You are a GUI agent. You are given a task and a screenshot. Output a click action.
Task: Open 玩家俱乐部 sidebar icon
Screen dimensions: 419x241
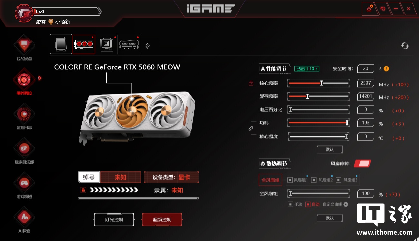[x=24, y=148]
